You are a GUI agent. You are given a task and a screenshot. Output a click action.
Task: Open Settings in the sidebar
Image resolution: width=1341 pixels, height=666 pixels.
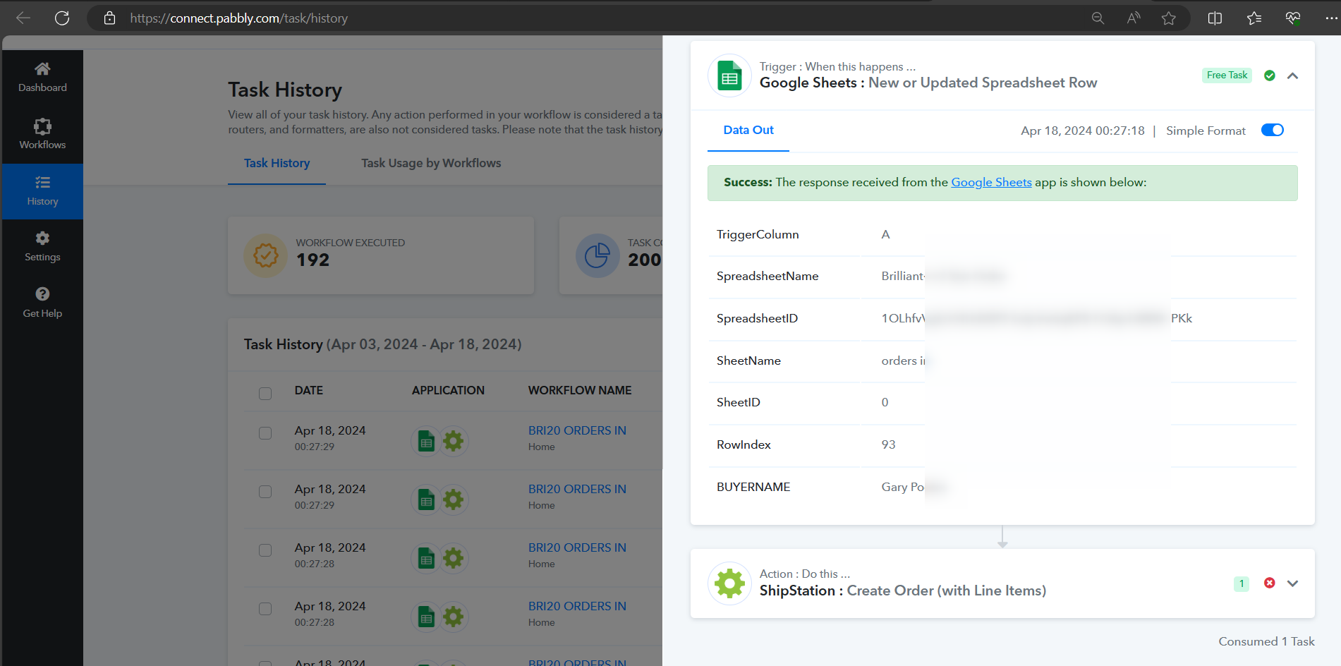coord(42,247)
